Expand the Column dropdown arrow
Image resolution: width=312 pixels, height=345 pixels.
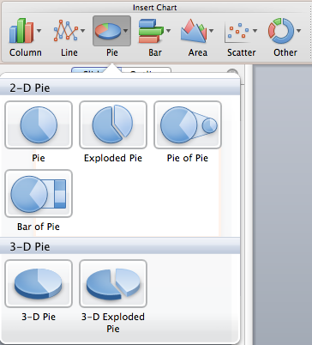tap(39, 31)
